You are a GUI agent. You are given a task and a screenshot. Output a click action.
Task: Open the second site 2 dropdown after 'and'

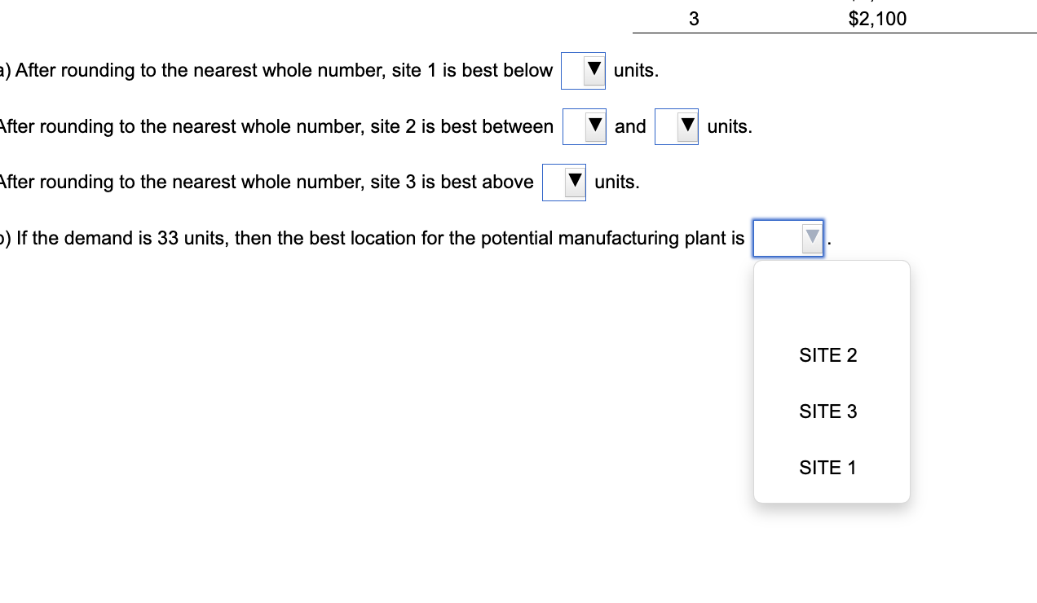676,126
